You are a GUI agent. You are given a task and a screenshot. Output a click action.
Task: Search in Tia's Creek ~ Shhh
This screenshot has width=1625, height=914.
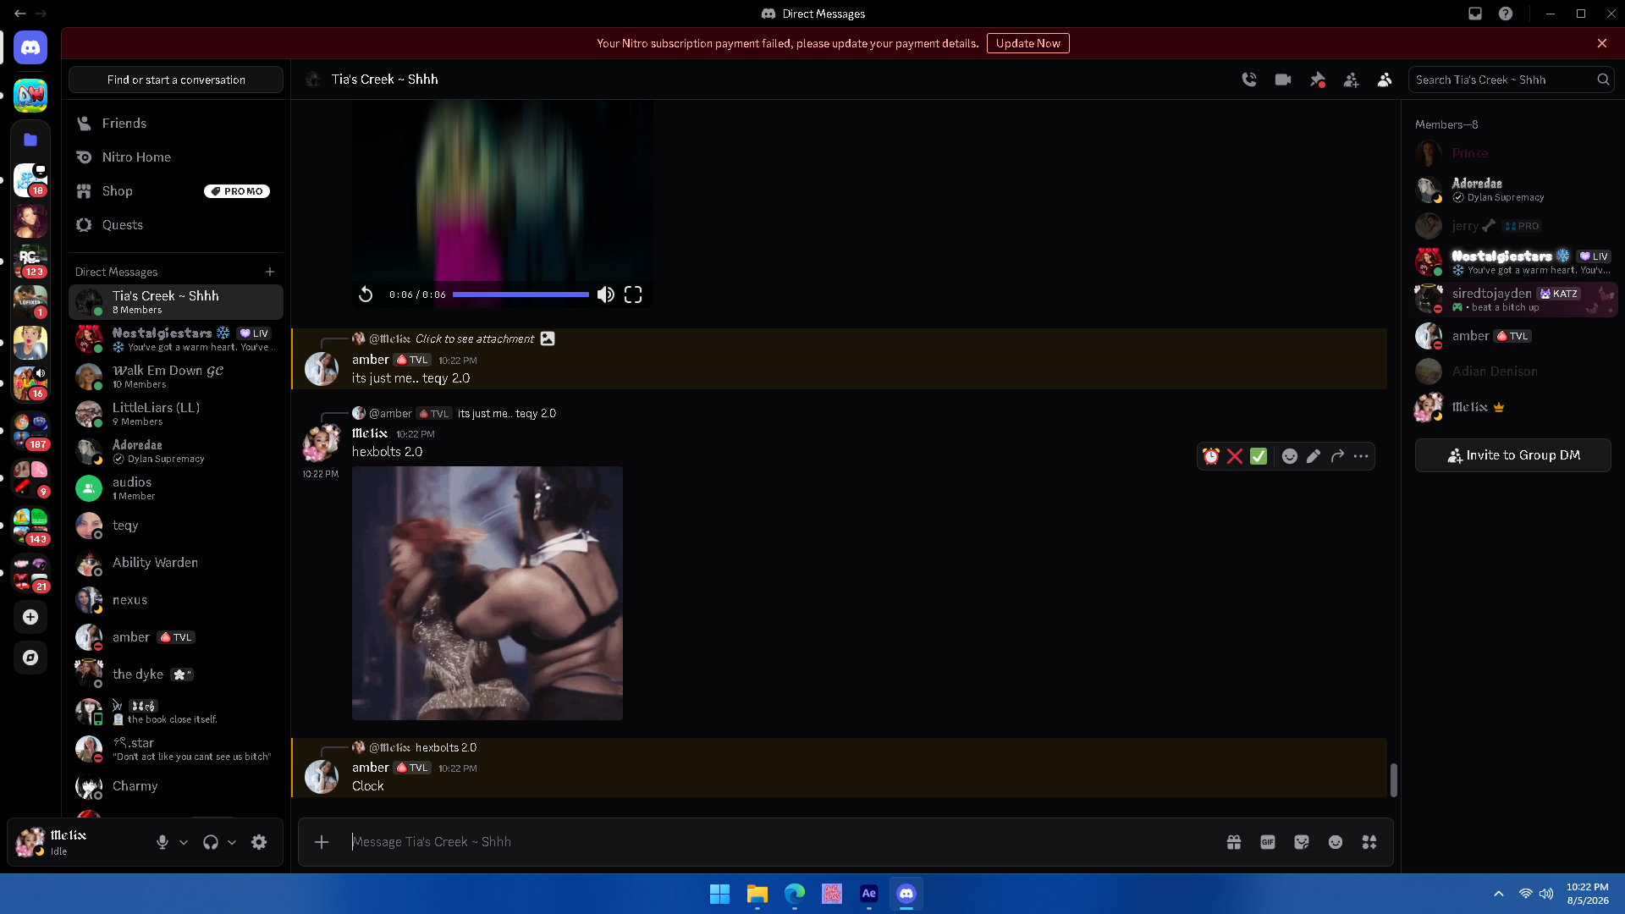[1512, 80]
